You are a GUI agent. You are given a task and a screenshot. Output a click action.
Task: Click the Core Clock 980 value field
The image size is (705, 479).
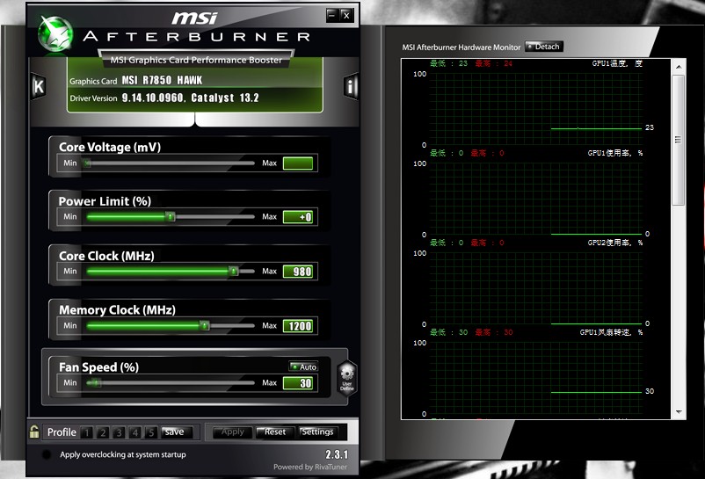click(x=298, y=272)
